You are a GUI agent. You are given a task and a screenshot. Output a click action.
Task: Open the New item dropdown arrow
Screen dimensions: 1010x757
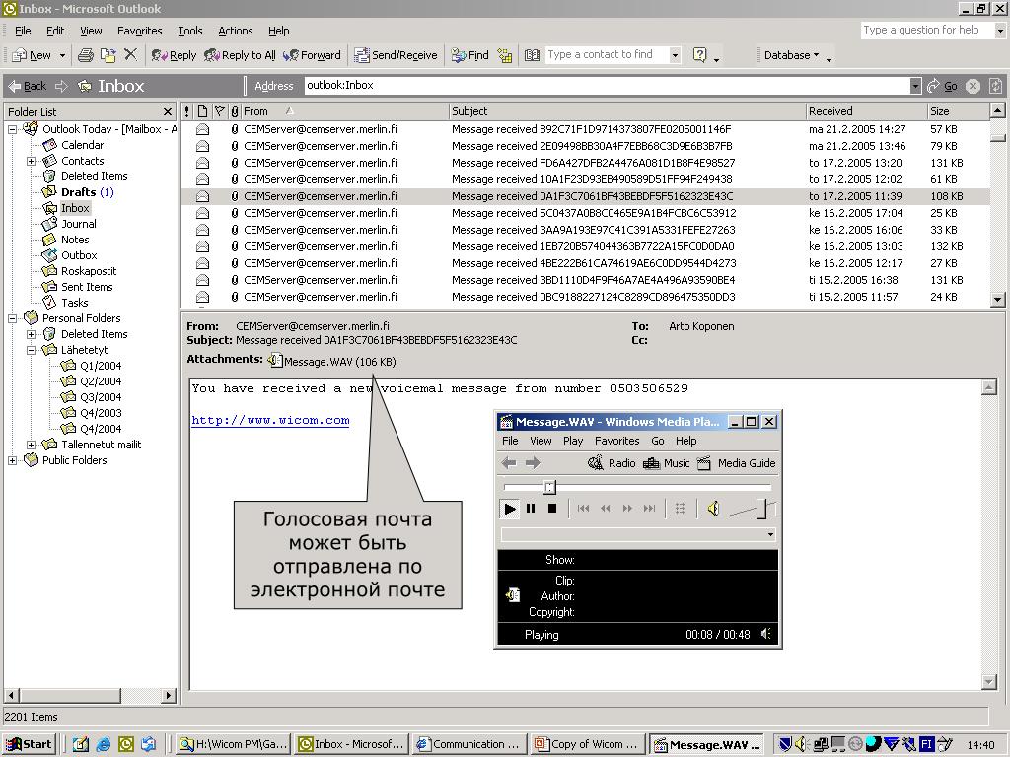point(62,55)
